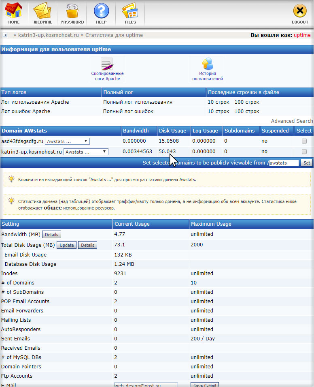Open Advanced Search link
Screen dimensions: 314x387
292,121
